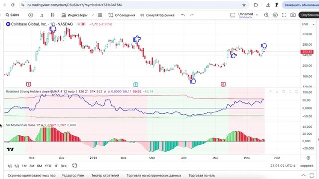The width and height of the screenshot is (319, 179).
Task: Click the green earnings E marker in February
Action: coord(136,84)
